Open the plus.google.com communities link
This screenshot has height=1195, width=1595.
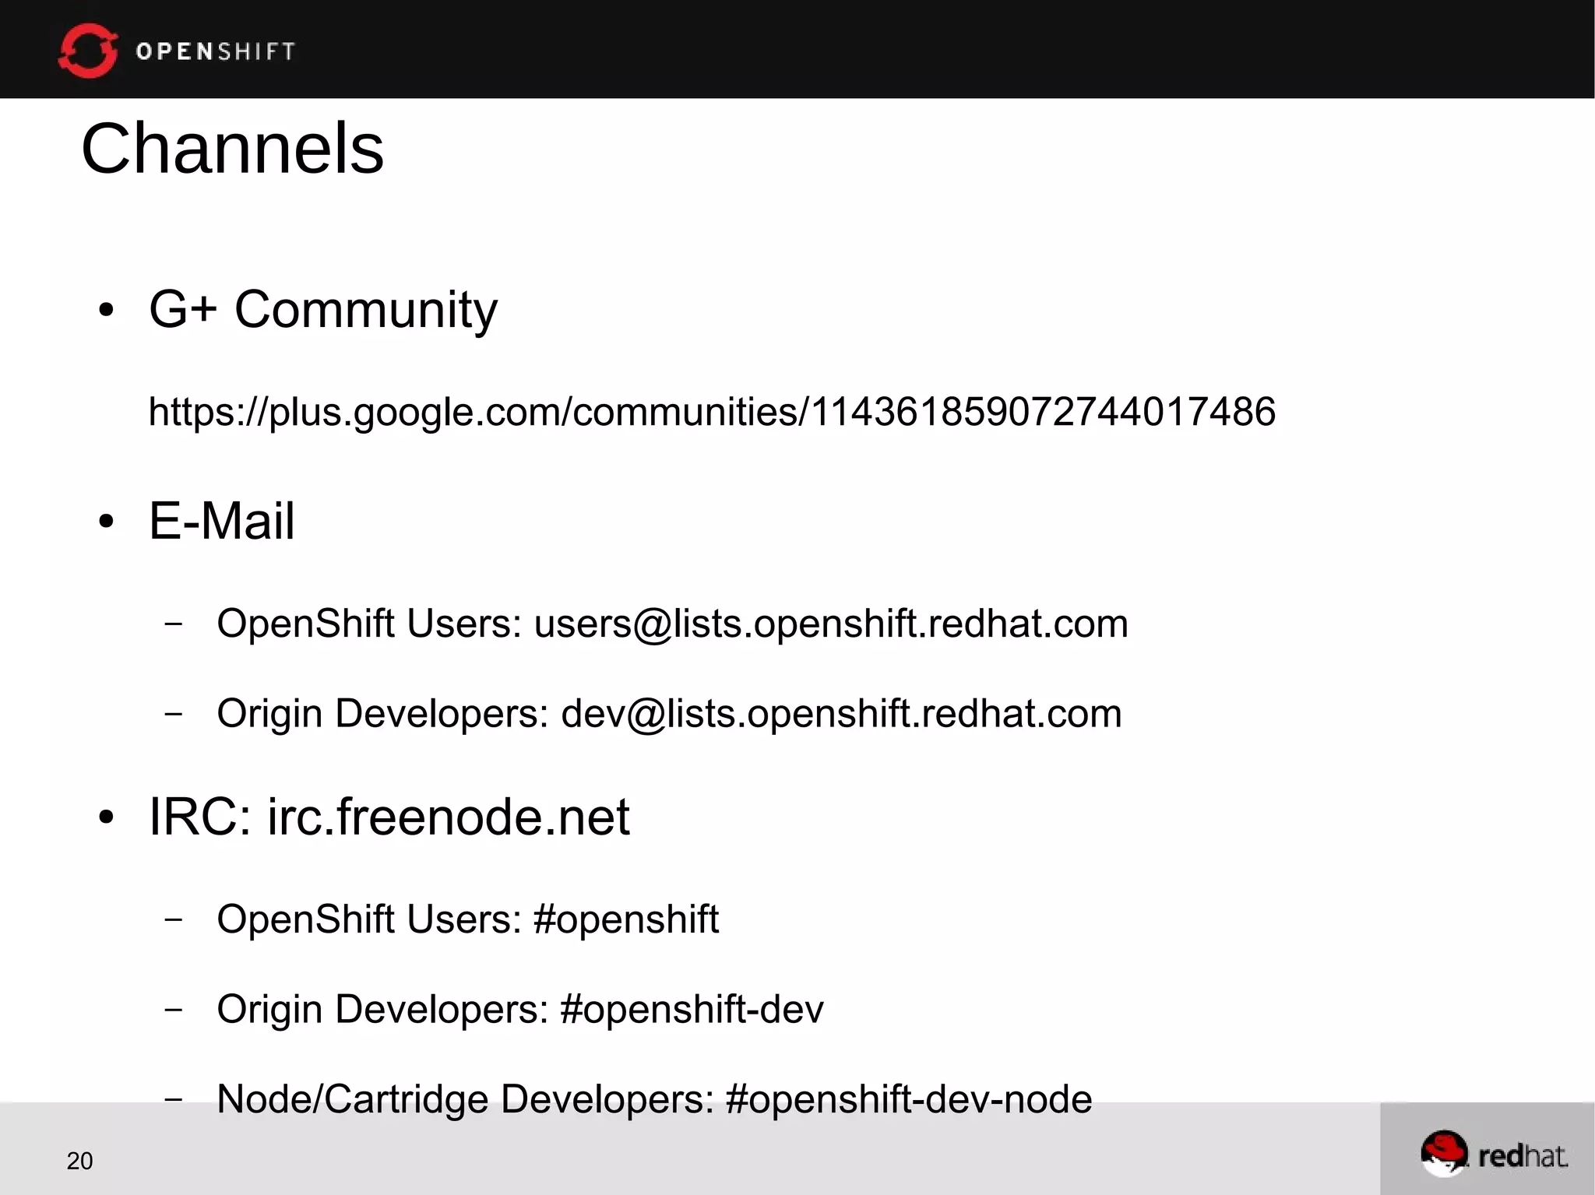[712, 412]
